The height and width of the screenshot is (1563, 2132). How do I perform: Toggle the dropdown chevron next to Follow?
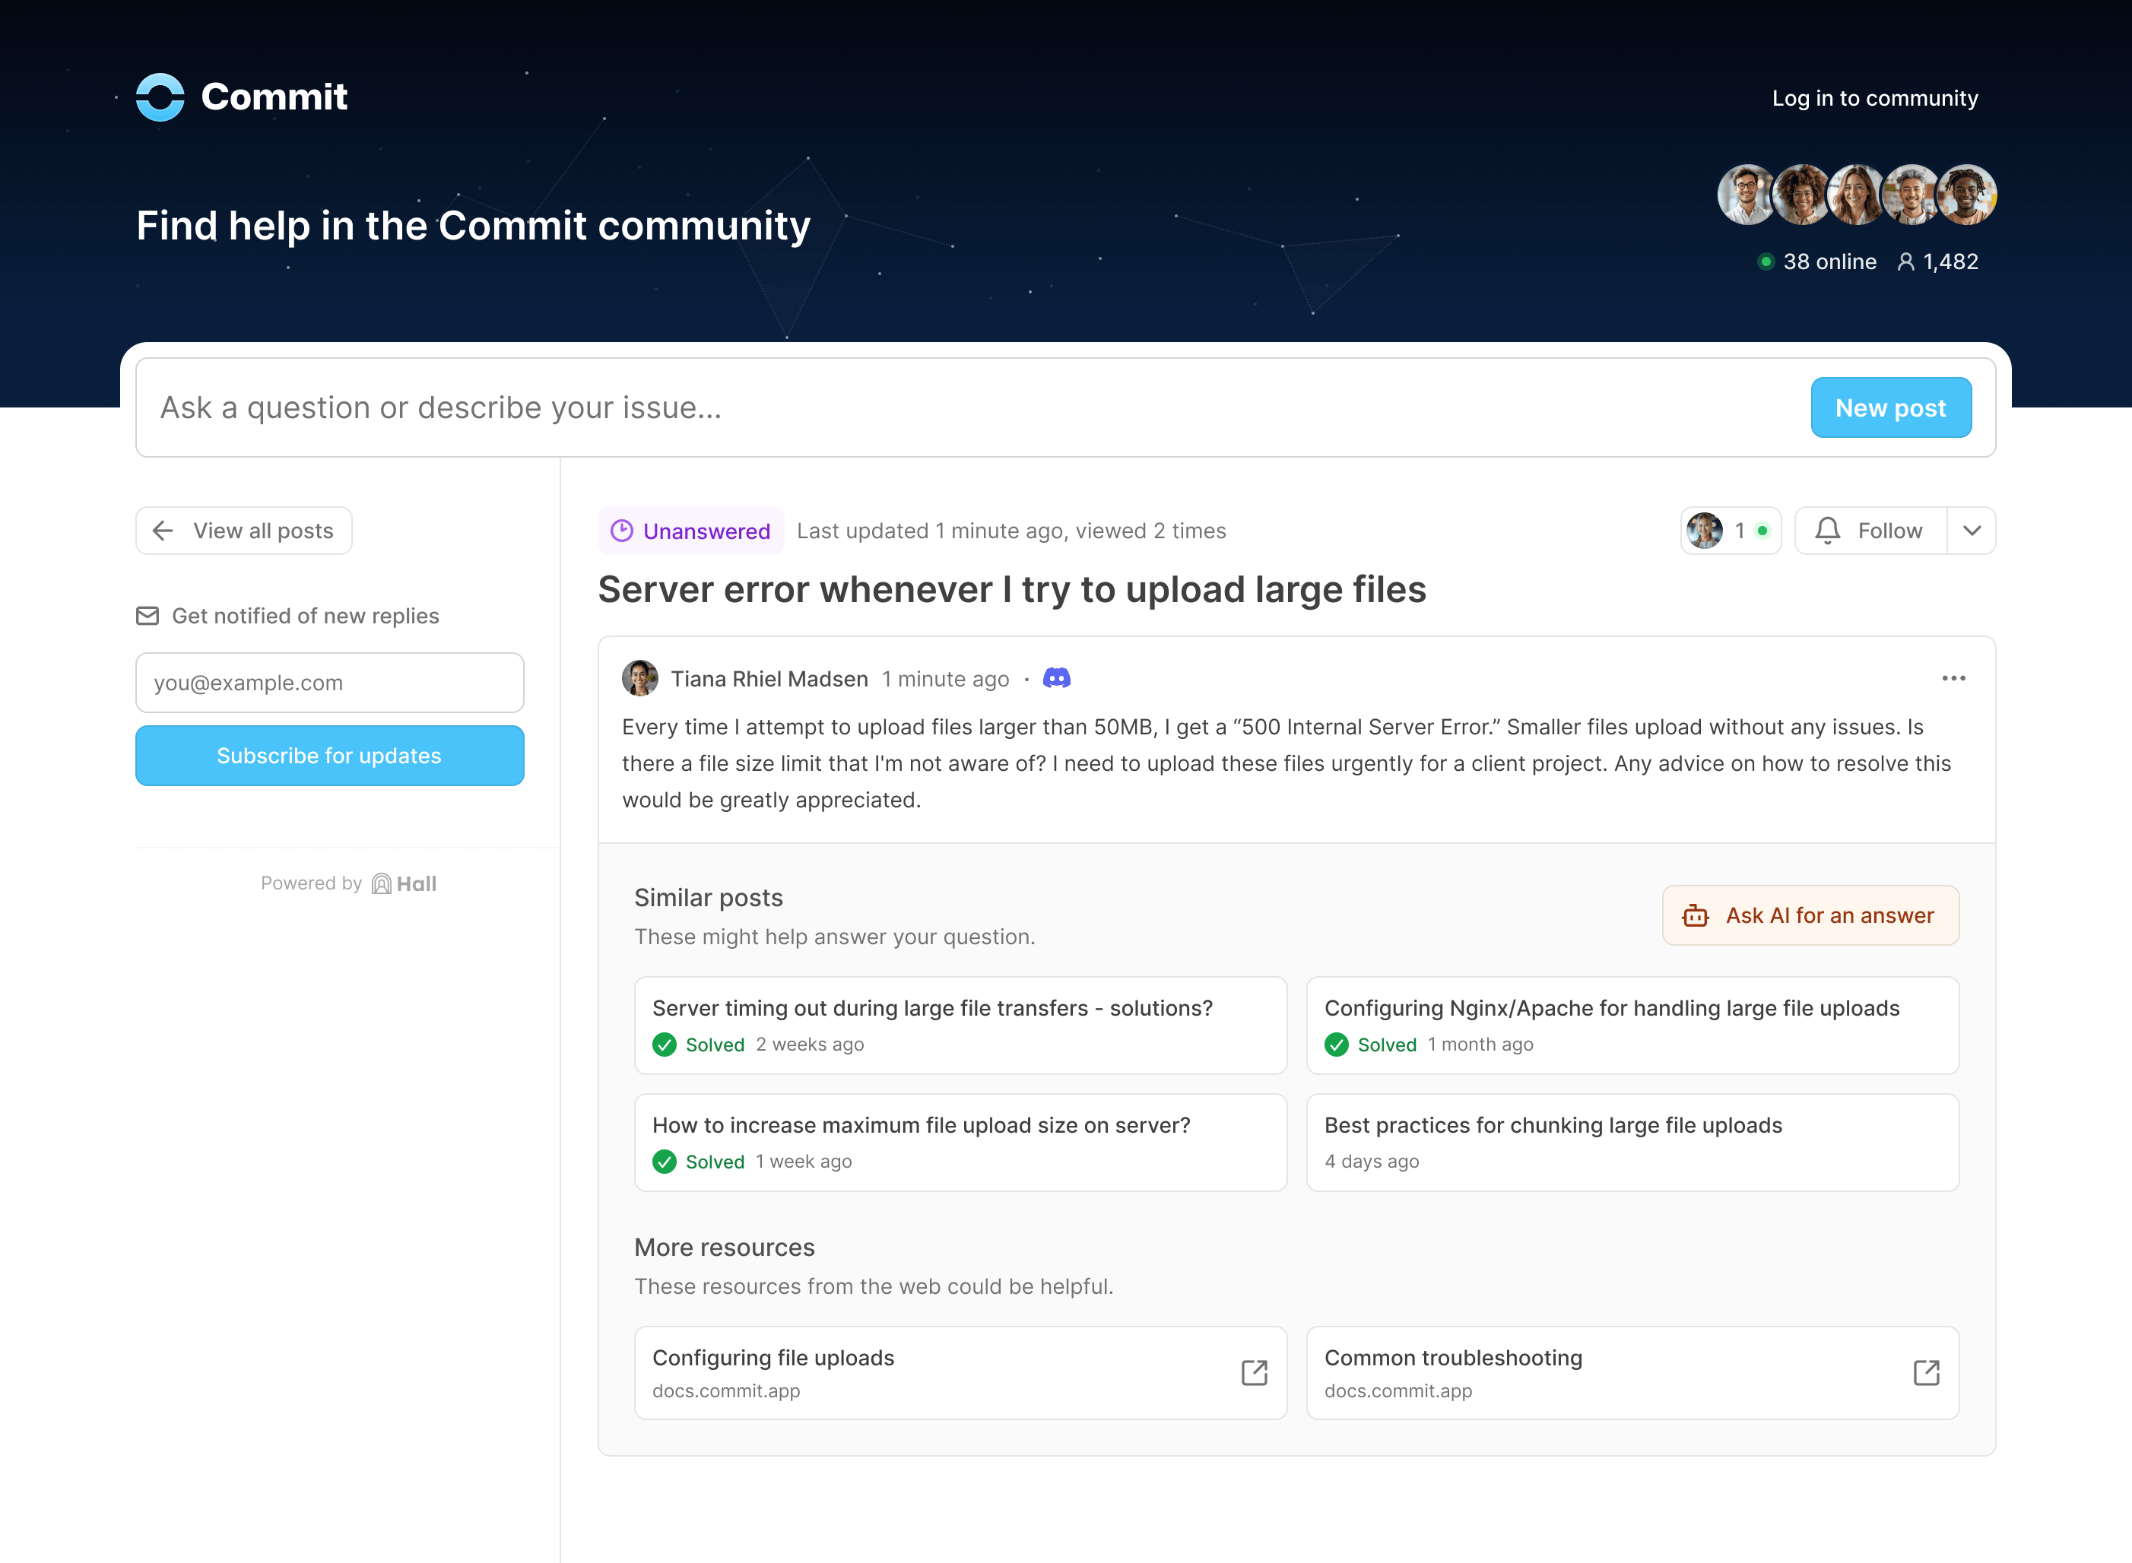(1973, 530)
